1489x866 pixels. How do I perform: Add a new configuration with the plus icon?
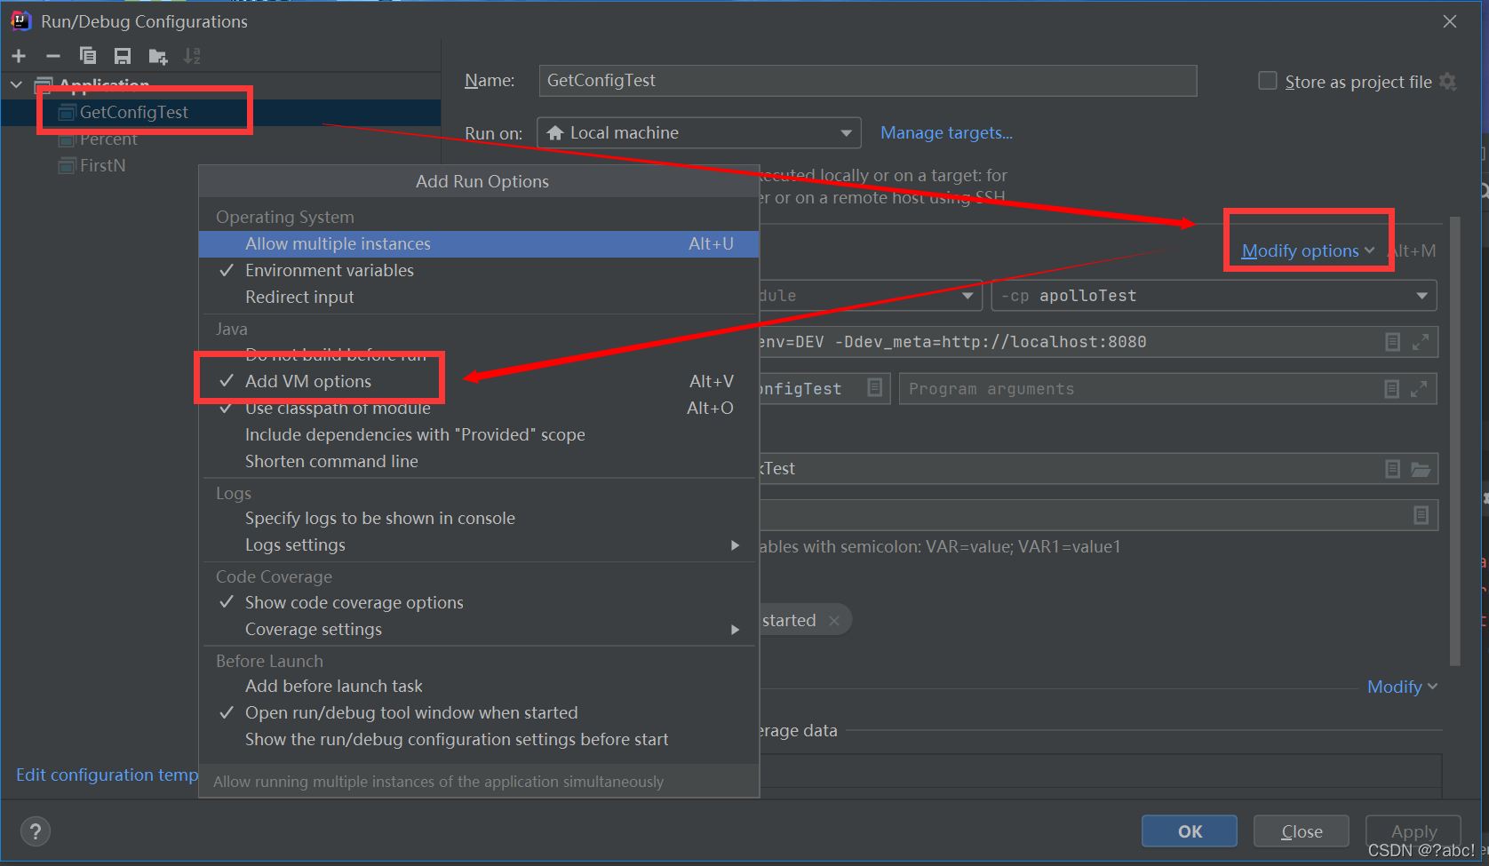[19, 56]
